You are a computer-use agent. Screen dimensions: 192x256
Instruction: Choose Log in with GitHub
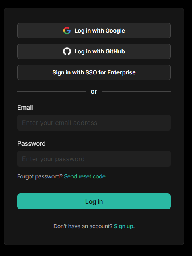tap(94, 51)
